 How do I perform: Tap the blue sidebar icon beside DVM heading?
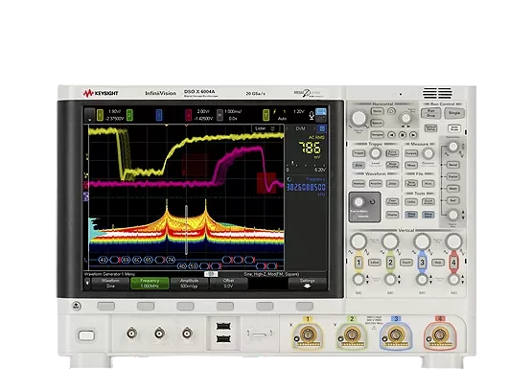click(x=322, y=128)
